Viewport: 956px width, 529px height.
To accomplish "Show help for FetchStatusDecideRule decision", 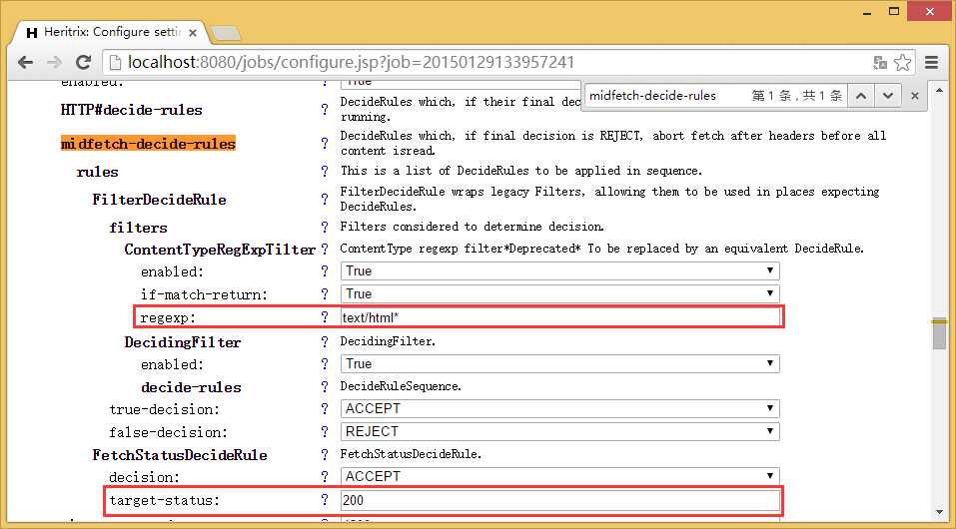I will [x=325, y=476].
